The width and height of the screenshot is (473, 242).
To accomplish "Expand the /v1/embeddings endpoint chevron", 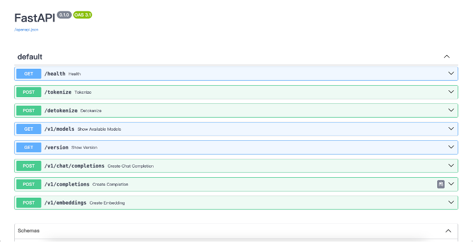I will click(451, 202).
